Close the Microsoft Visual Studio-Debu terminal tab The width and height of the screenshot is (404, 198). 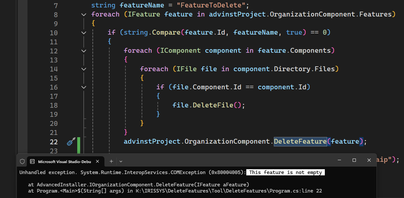98,161
